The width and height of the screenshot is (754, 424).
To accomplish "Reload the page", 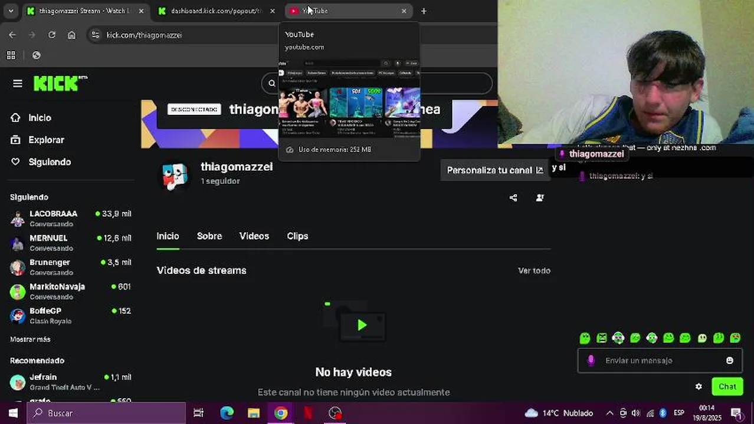I will (x=52, y=35).
